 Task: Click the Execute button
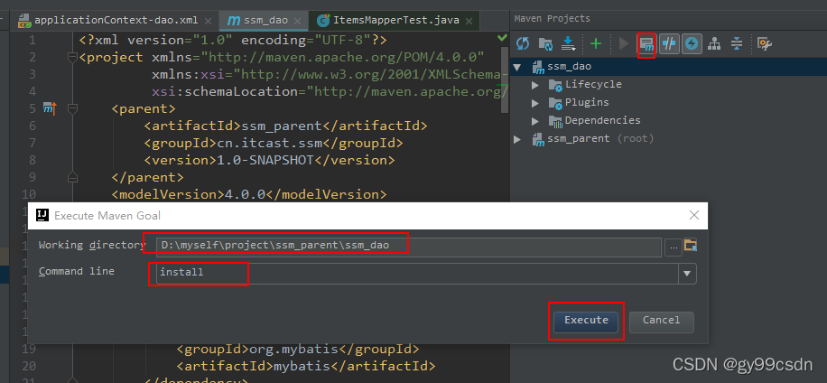pyautogui.click(x=586, y=321)
